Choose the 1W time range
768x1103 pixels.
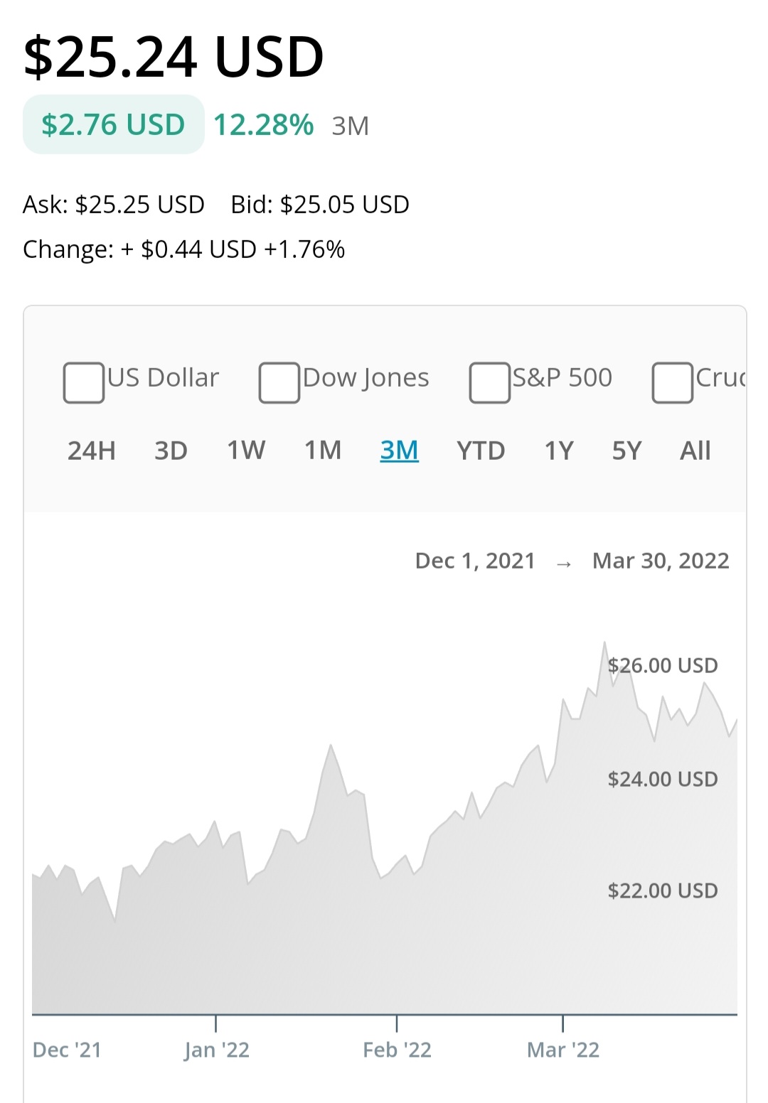pos(246,451)
